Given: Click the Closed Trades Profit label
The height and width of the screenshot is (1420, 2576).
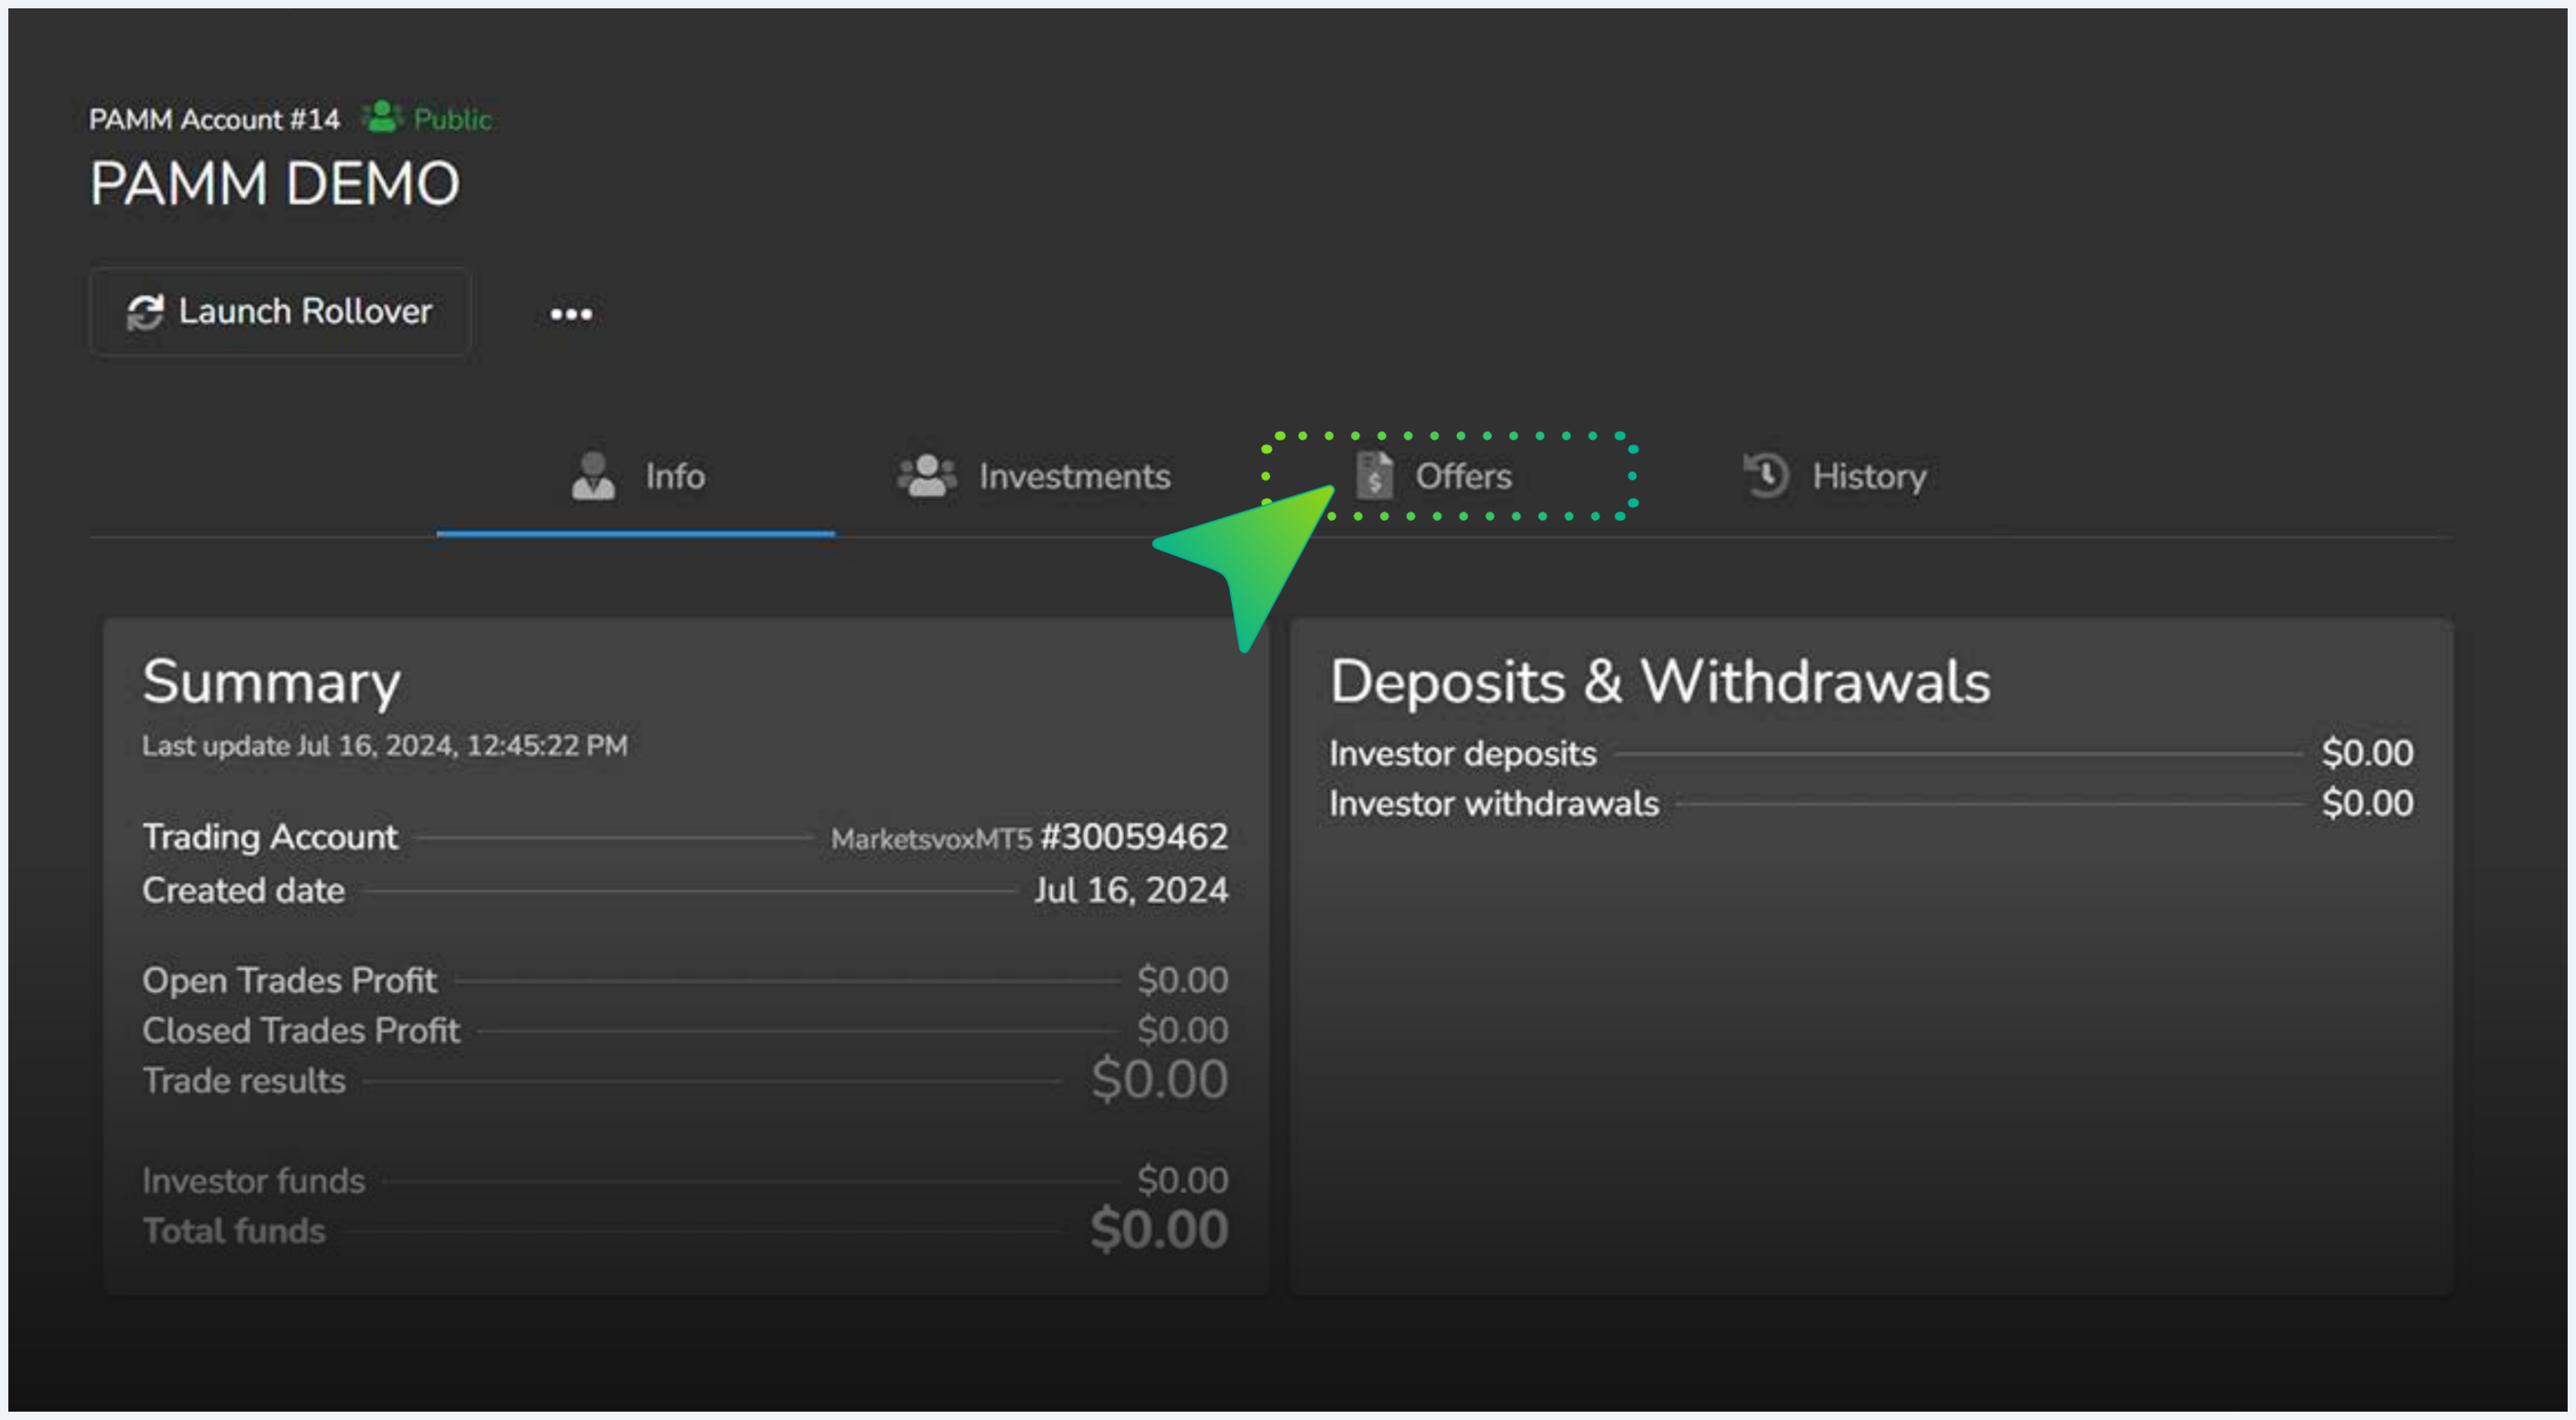Looking at the screenshot, I should tap(301, 1031).
